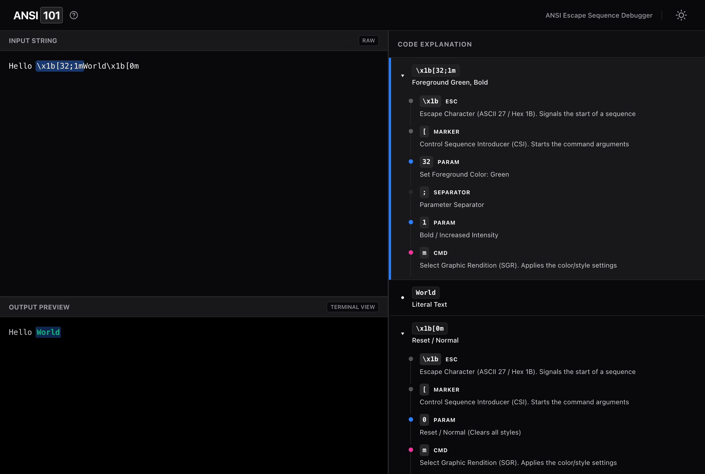705x474 pixels.
Task: Click the \x1b[32;1m code chip heading
Action: [436, 71]
